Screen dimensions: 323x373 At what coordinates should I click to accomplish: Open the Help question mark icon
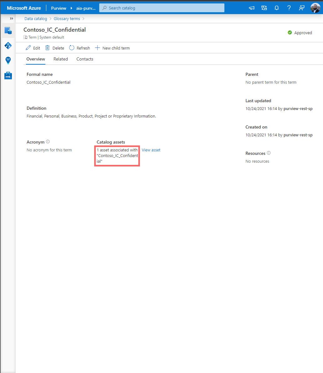[x=289, y=8]
